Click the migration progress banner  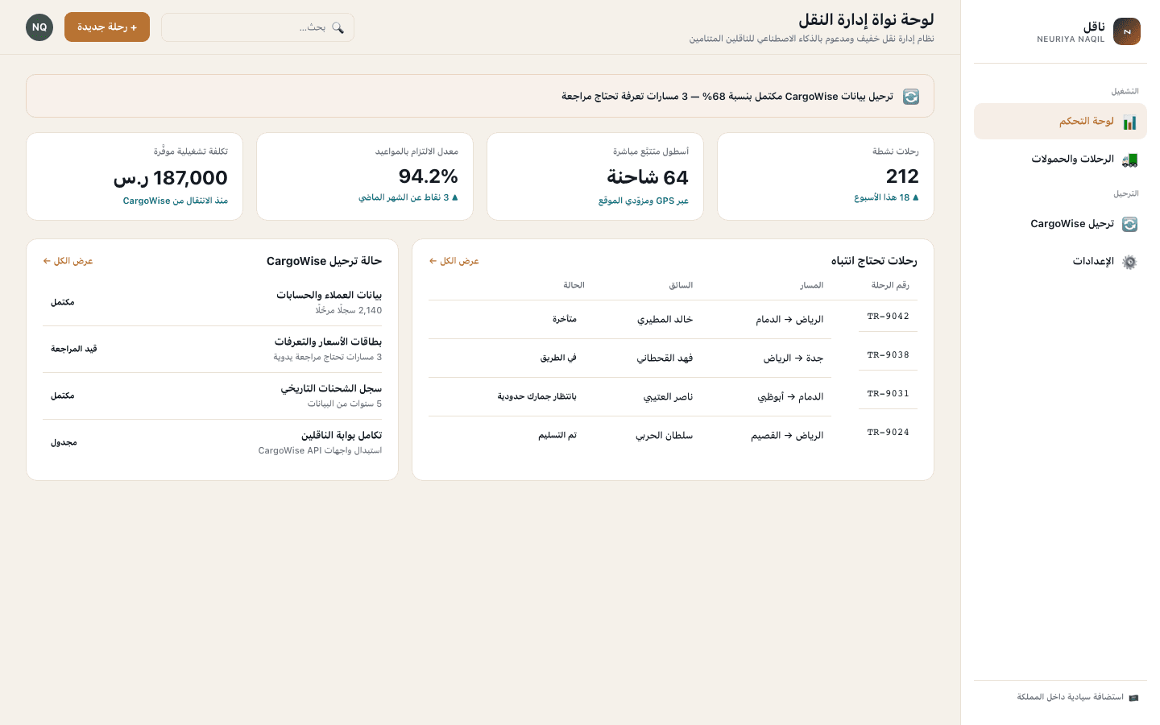tap(480, 97)
